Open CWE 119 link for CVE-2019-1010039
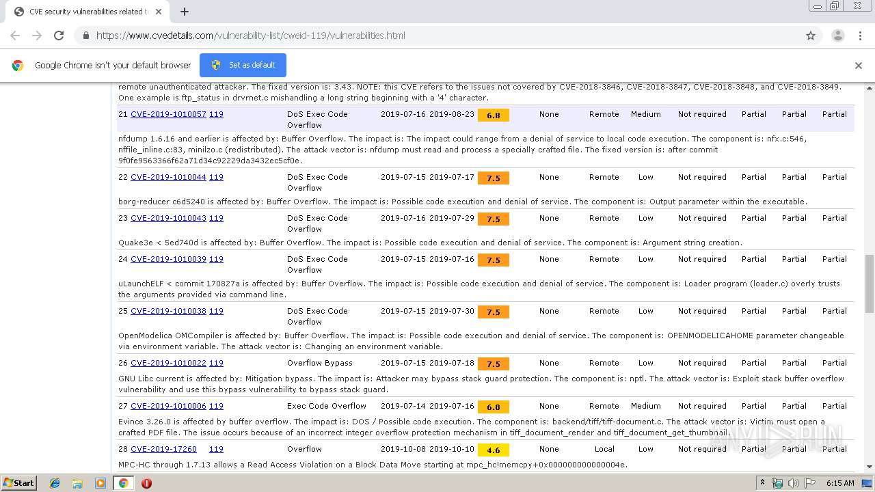The height and width of the screenshot is (492, 875). click(216, 259)
